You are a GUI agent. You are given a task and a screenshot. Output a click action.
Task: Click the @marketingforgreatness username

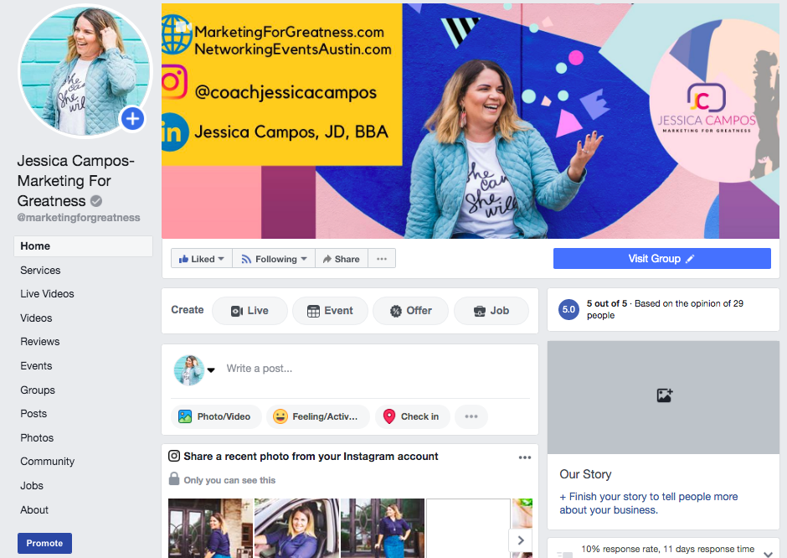[x=79, y=218]
